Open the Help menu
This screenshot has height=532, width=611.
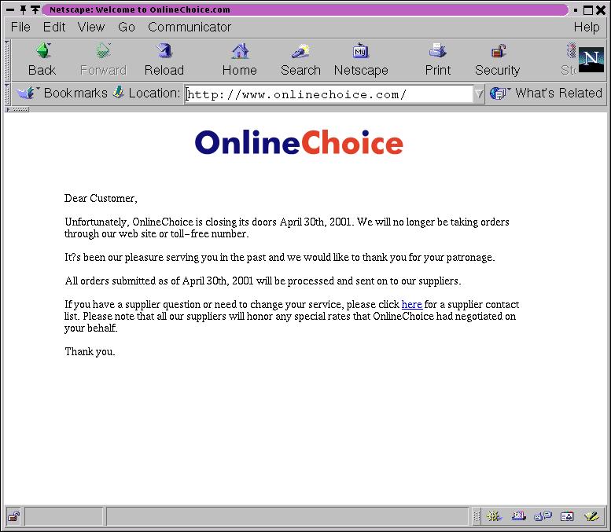pos(587,27)
